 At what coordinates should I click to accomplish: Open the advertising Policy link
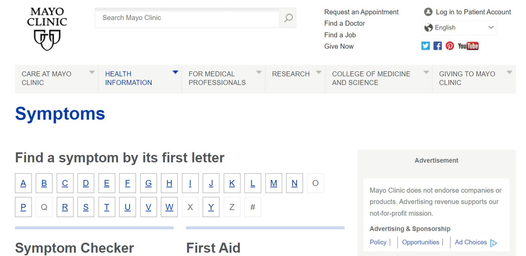(x=378, y=242)
